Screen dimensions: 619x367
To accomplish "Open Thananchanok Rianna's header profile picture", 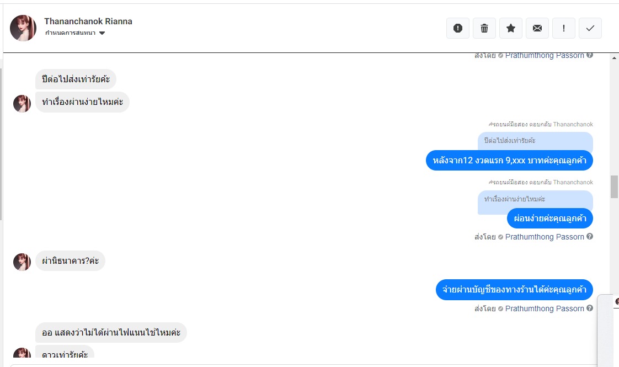I will 23,28.
